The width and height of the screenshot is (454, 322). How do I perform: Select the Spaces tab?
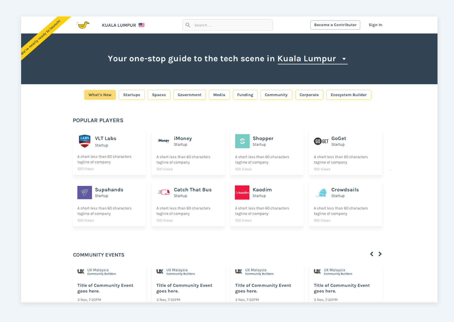point(159,95)
